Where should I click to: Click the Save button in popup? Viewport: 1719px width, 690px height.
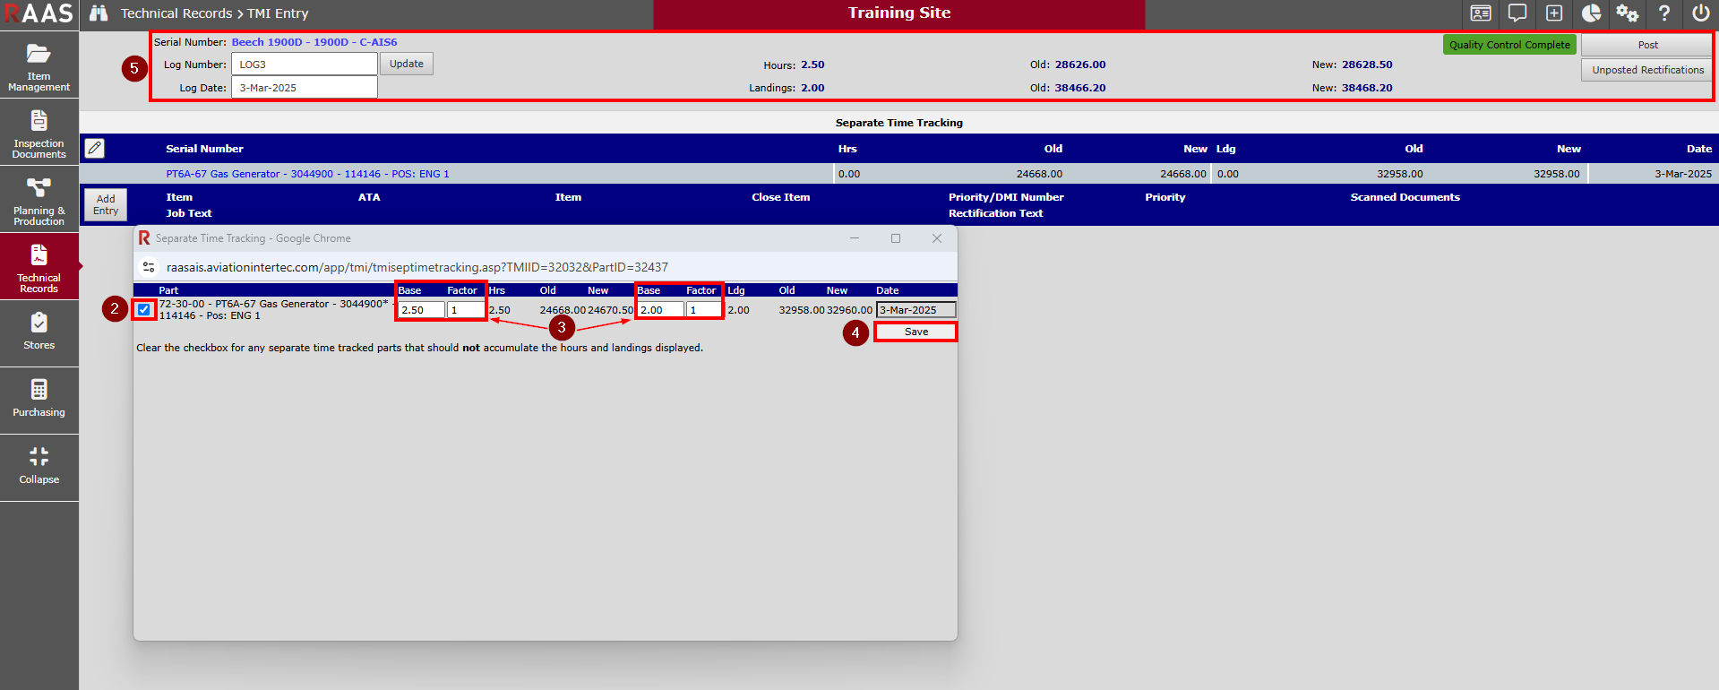915,332
